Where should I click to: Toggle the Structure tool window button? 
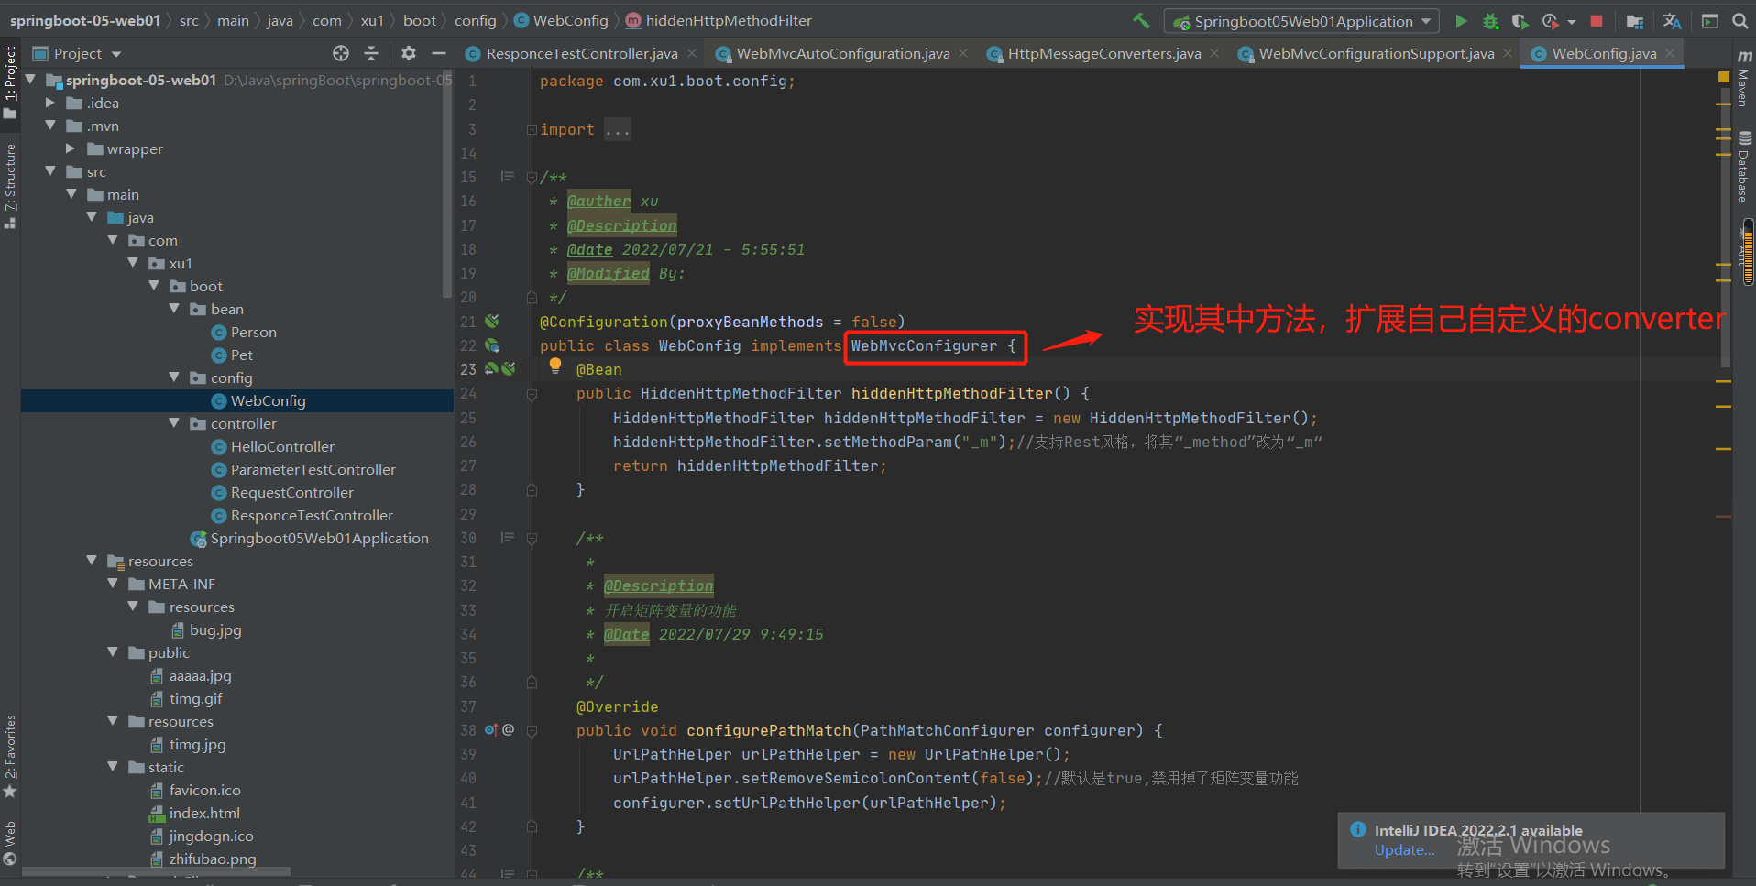10,186
